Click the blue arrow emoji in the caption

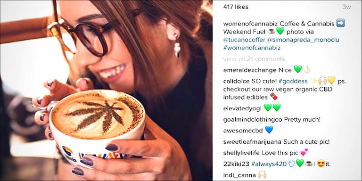340,23
